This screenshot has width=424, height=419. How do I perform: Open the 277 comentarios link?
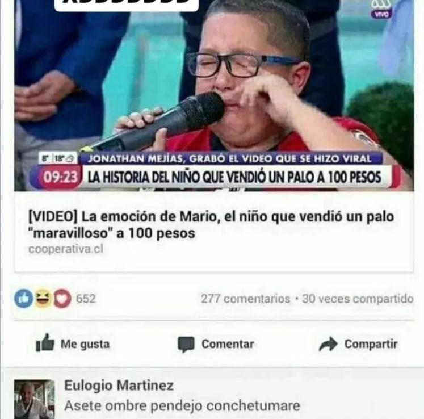[246, 299]
